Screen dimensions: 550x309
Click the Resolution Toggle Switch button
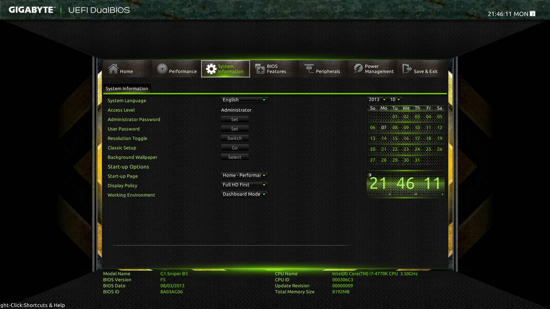pos(235,138)
